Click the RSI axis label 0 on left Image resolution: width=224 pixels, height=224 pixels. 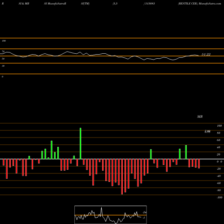click(2, 77)
